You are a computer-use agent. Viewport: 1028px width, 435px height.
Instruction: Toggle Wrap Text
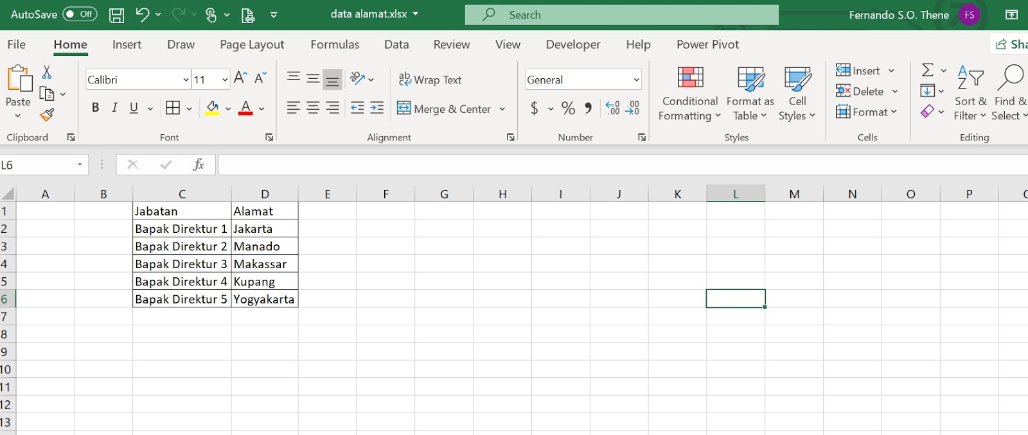pyautogui.click(x=430, y=80)
